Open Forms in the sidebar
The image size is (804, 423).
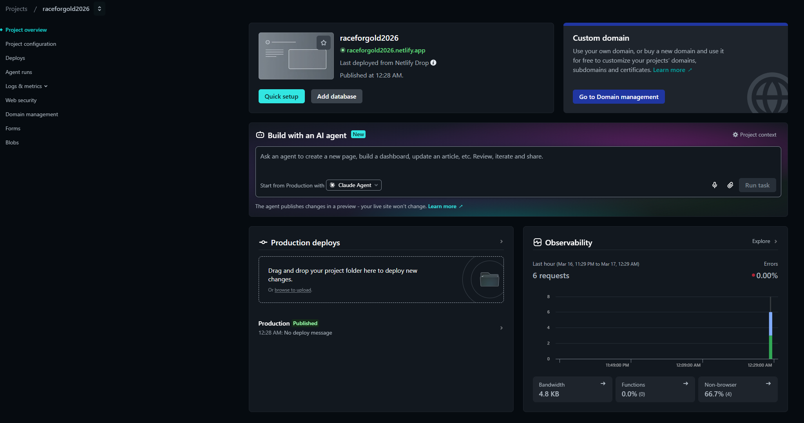13,128
